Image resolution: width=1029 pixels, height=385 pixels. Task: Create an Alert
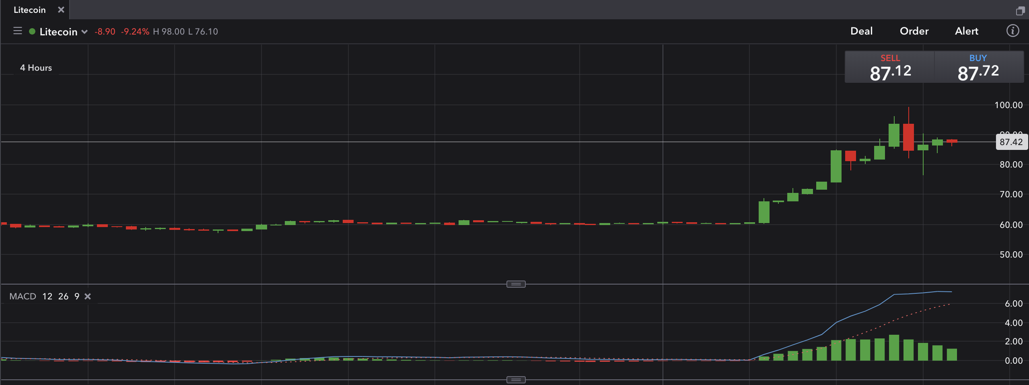966,31
